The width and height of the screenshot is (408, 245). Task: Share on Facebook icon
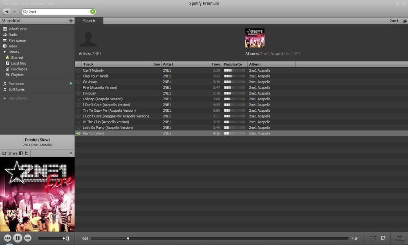click(21, 153)
